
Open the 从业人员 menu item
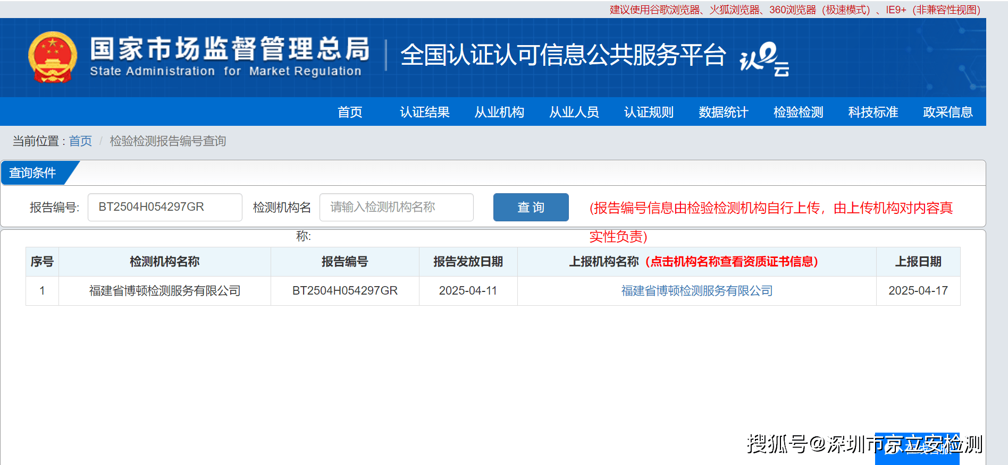pos(574,112)
